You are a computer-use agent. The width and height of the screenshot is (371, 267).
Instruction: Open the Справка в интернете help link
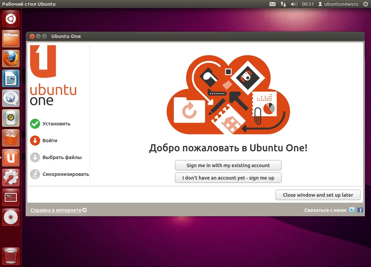click(56, 210)
